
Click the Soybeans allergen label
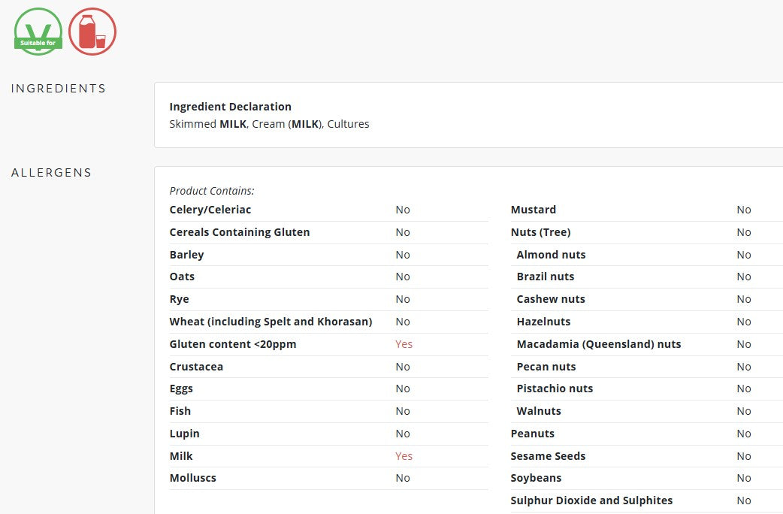(536, 478)
